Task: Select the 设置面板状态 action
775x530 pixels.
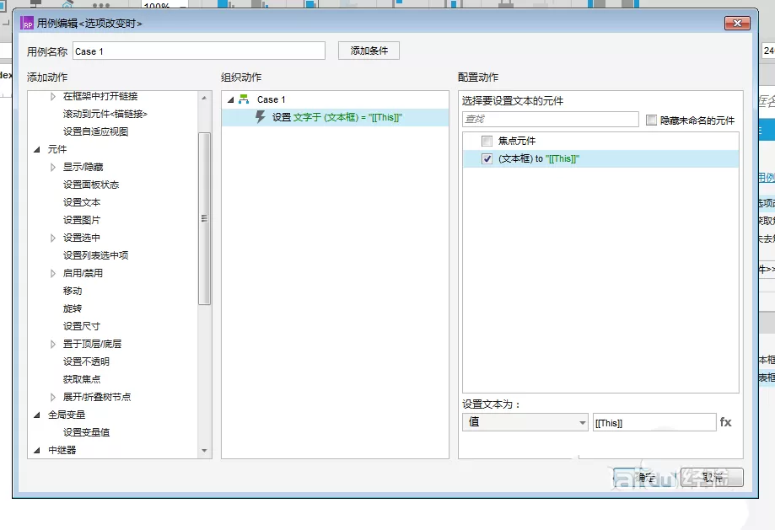Action: click(x=91, y=185)
